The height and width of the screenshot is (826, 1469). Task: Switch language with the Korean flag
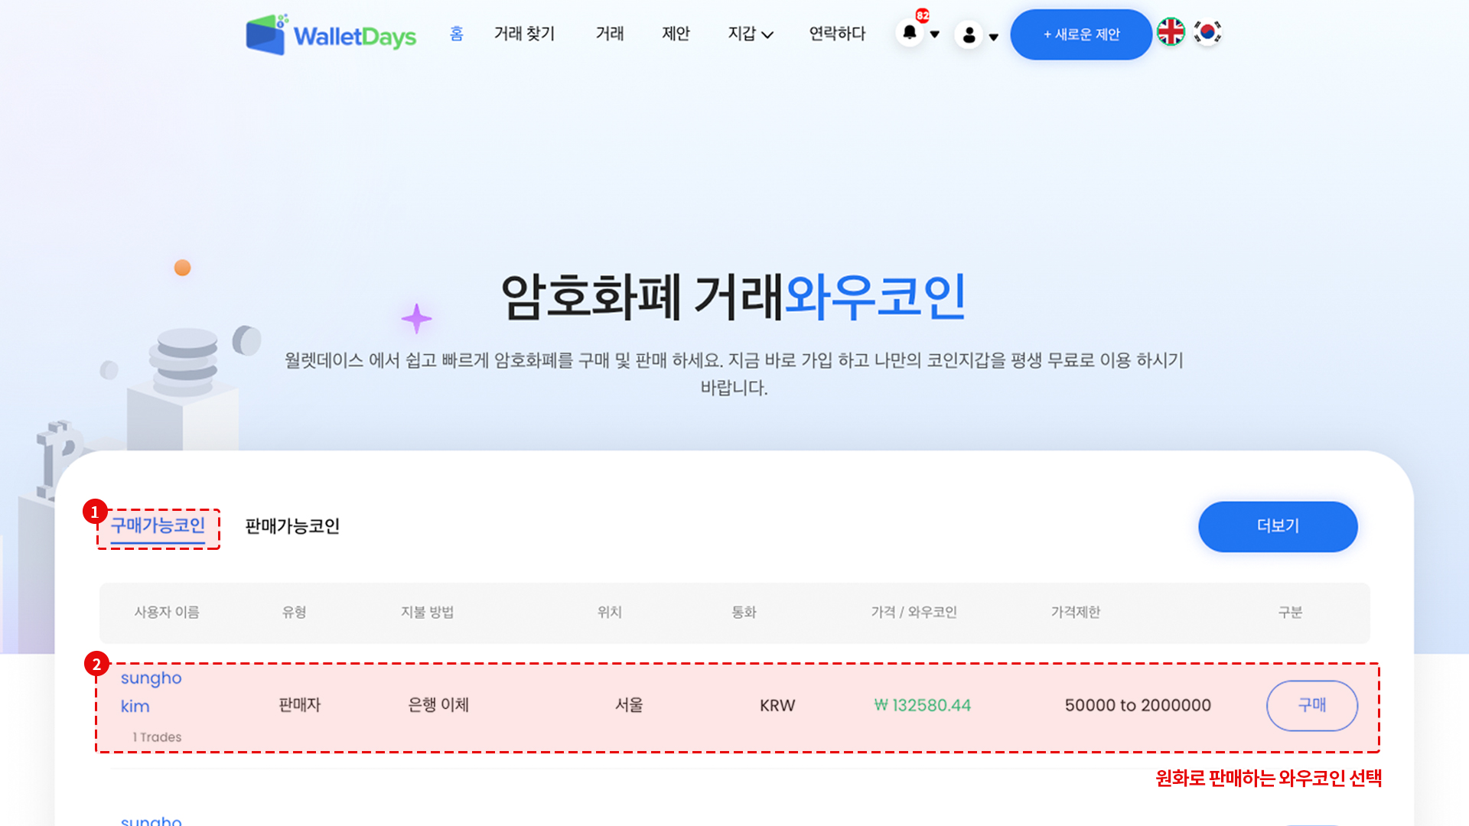(x=1207, y=32)
